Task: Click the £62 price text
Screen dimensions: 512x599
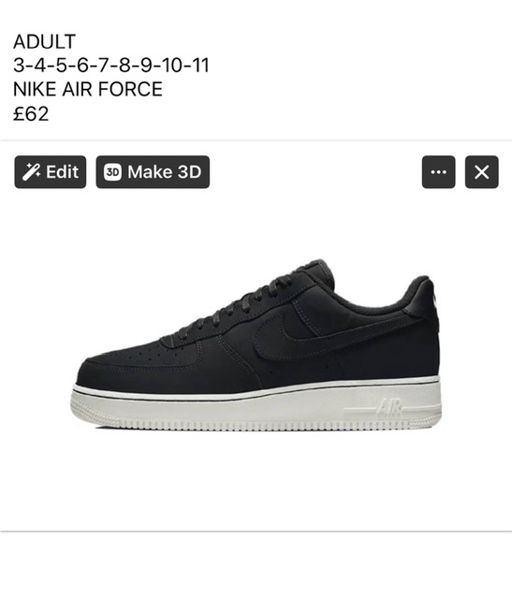Action: [x=31, y=113]
